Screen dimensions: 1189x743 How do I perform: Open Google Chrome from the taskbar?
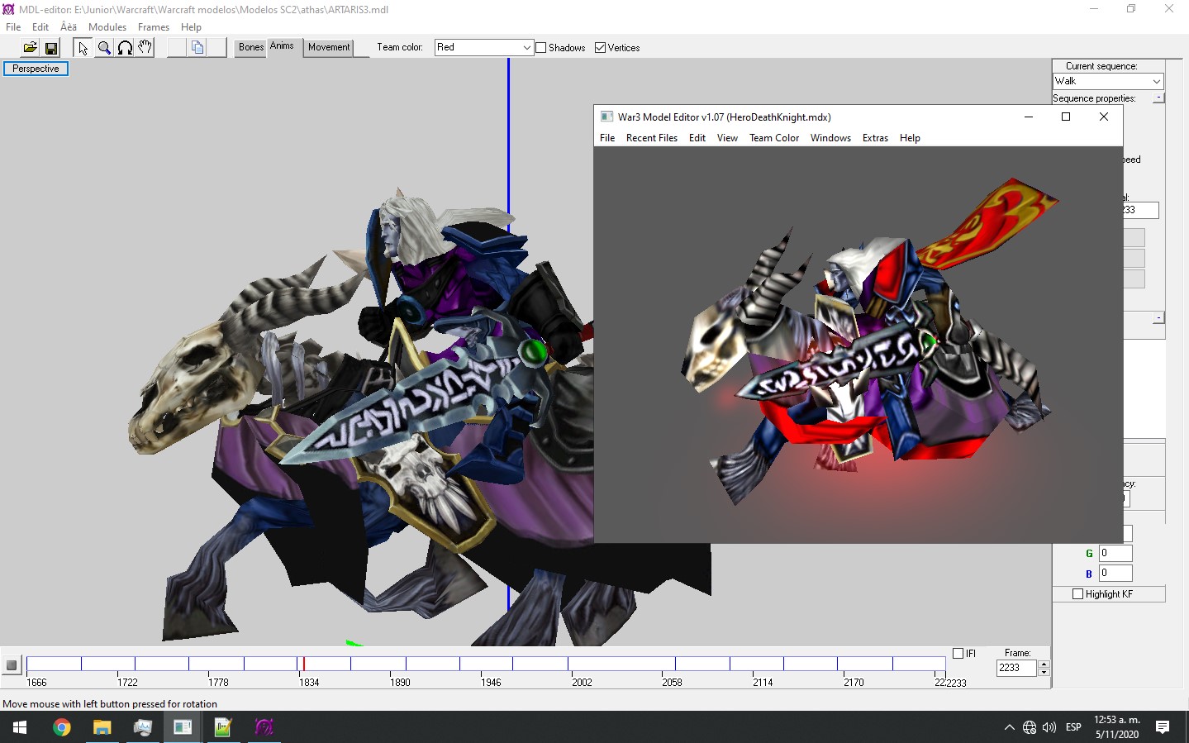tap(62, 727)
